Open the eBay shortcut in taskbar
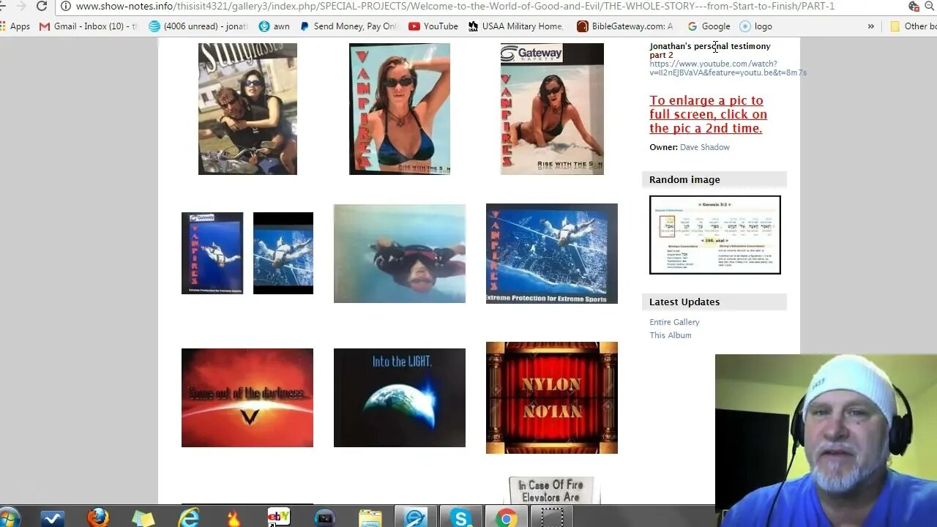The image size is (937, 527). point(279,517)
